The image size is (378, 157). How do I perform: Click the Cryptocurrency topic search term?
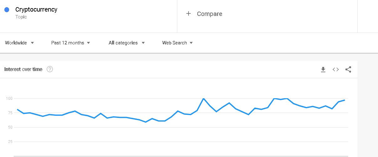pos(36,10)
